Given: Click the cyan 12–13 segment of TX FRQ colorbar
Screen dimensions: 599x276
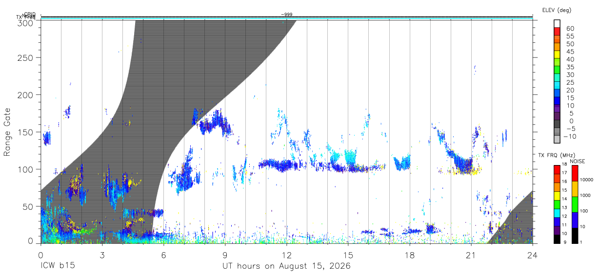Looking at the screenshot, I should 557,212.
